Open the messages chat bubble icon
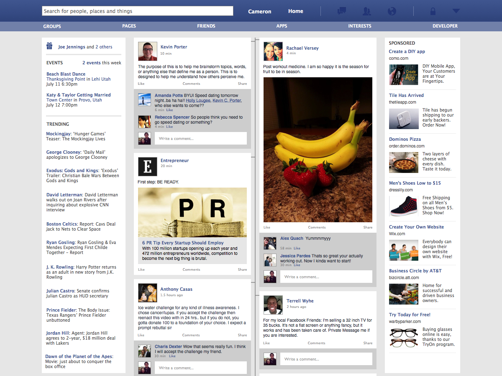Screen dimensions: 502x376 pyautogui.click(x=342, y=11)
